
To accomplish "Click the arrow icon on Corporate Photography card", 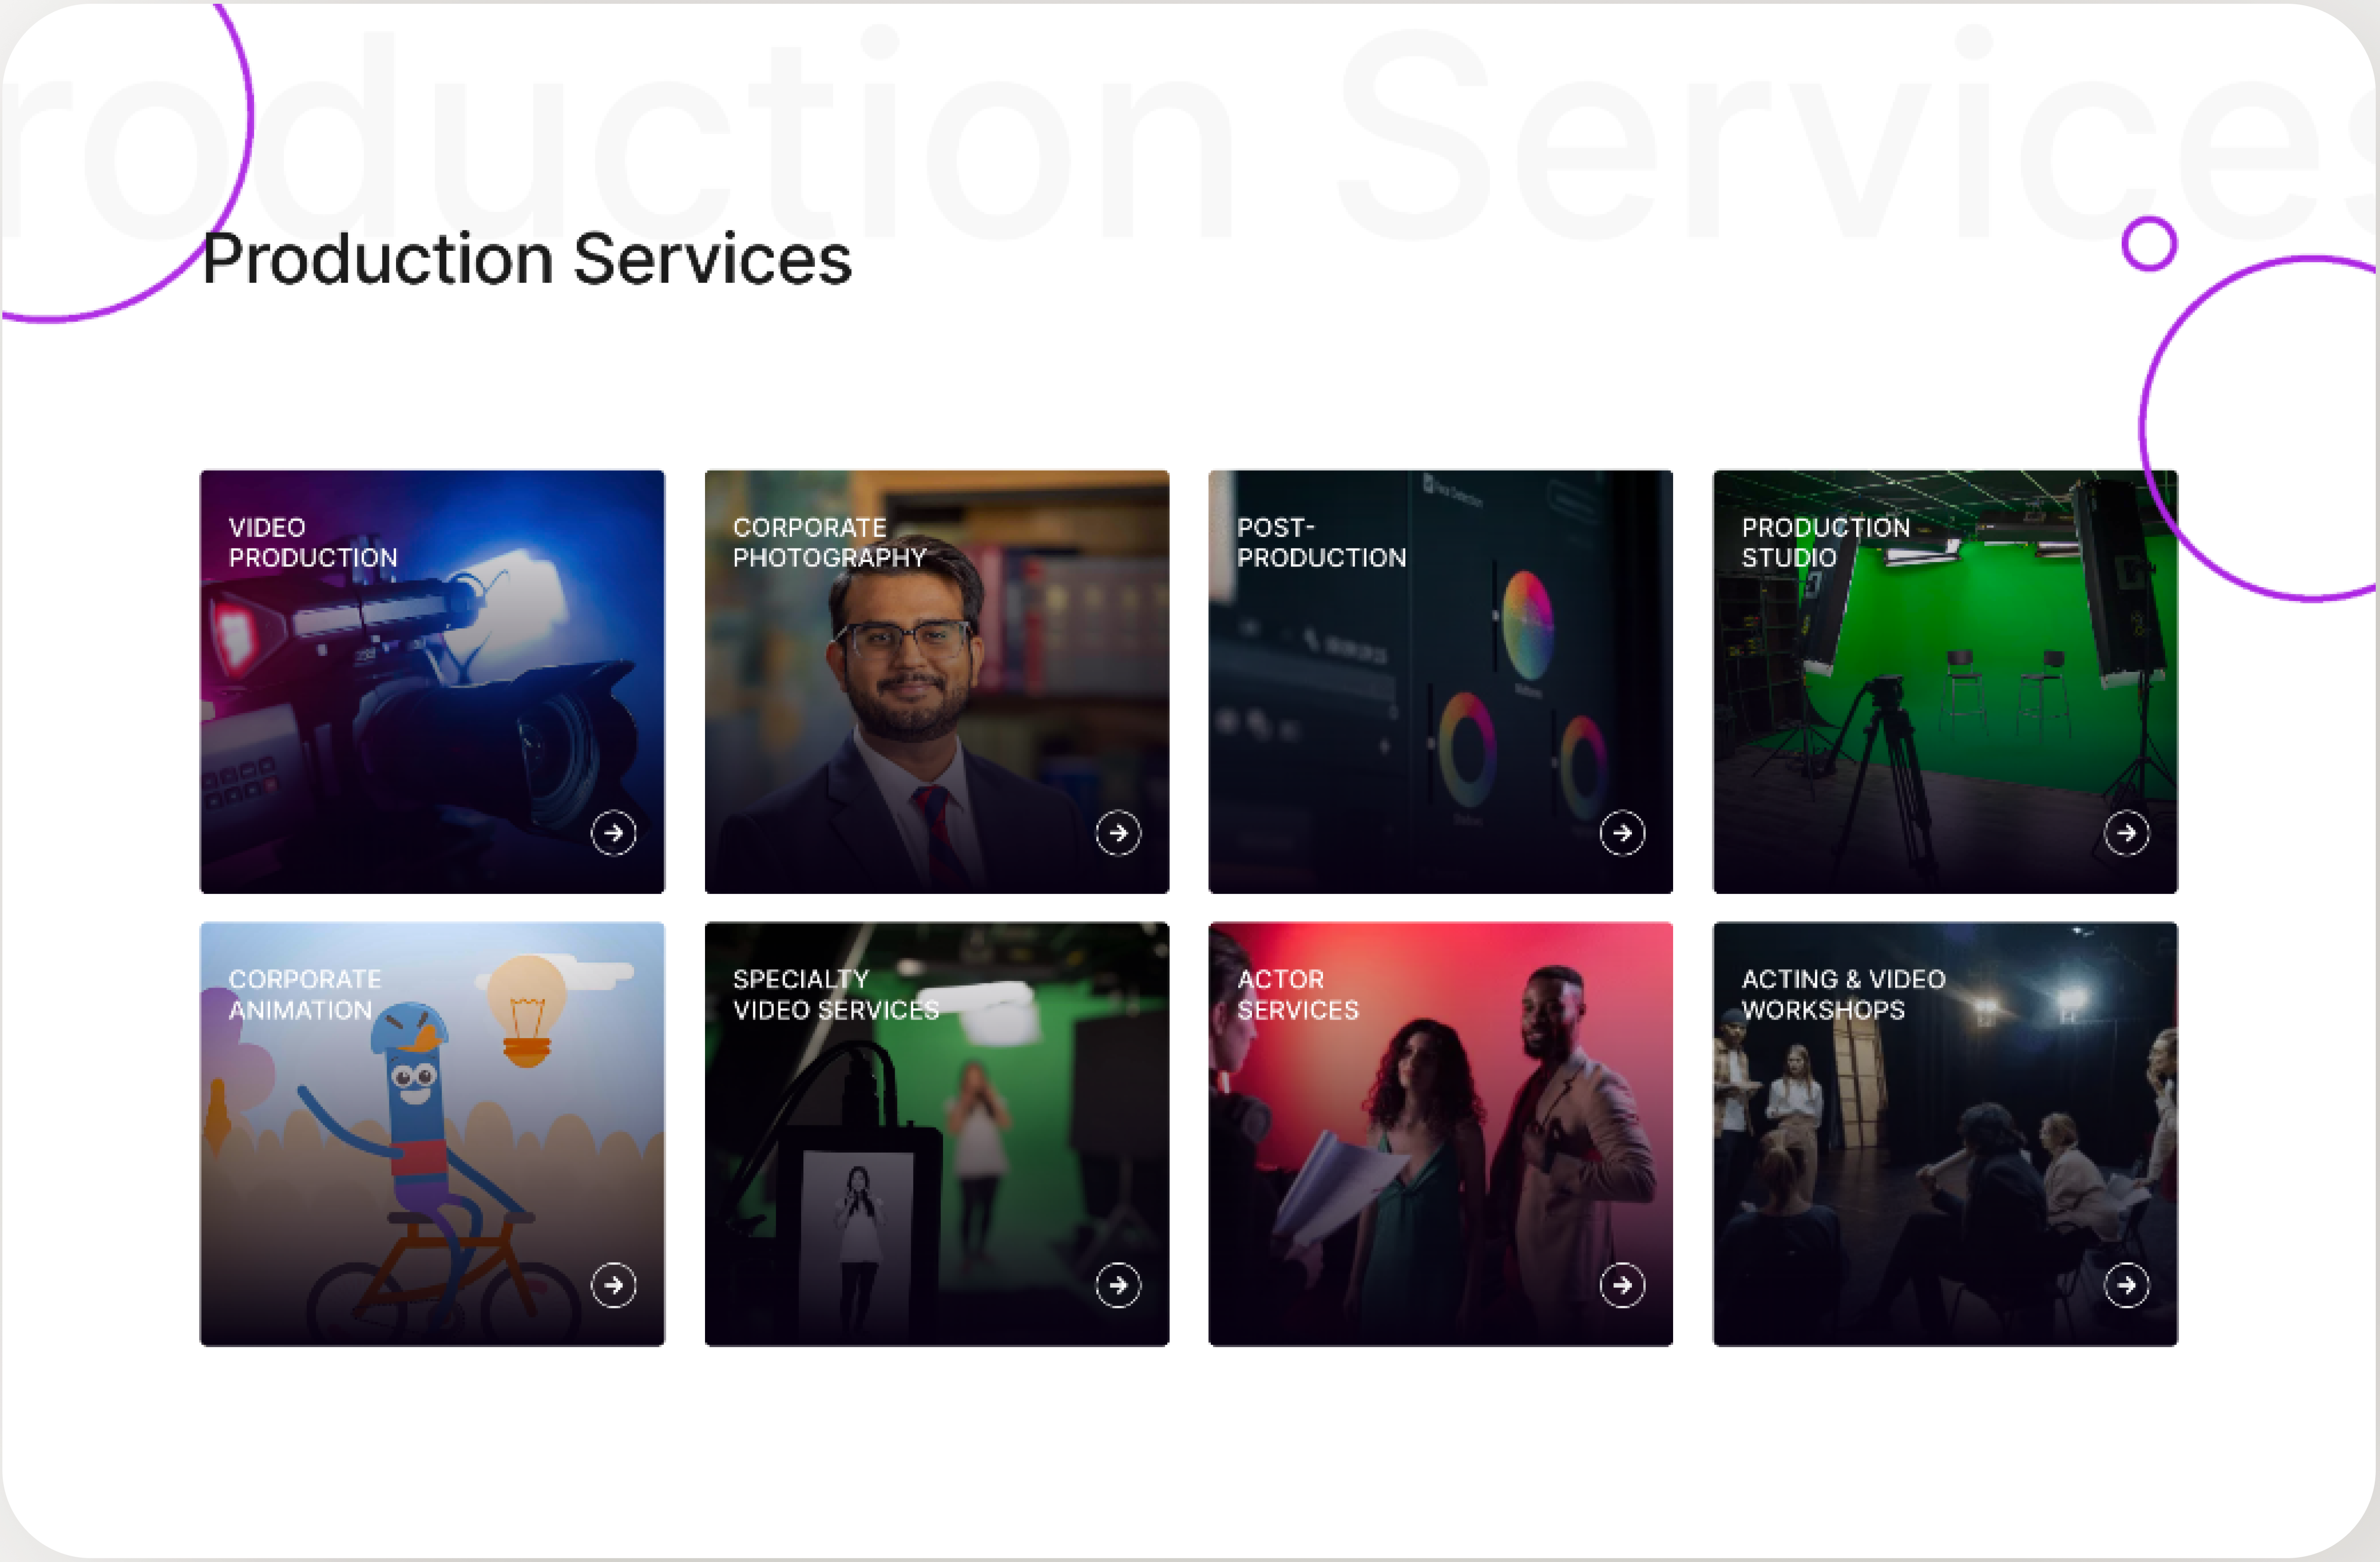I will (1118, 833).
